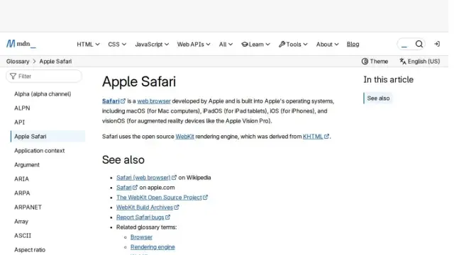Open the Browser glossary link
This screenshot has width=454, height=255.
click(x=141, y=237)
